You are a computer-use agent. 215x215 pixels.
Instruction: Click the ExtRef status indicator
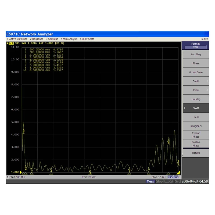169,181
